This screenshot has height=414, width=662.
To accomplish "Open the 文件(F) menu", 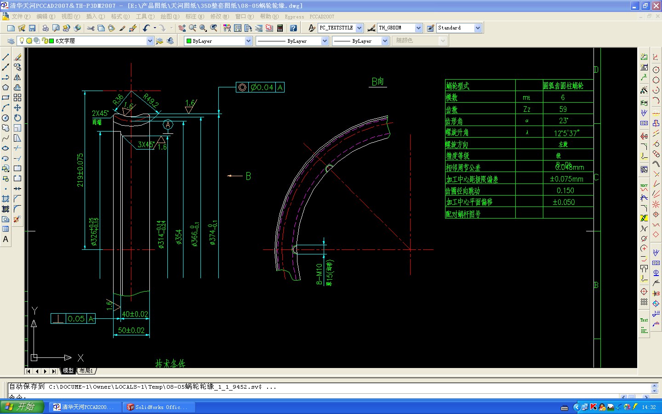I will click(21, 17).
